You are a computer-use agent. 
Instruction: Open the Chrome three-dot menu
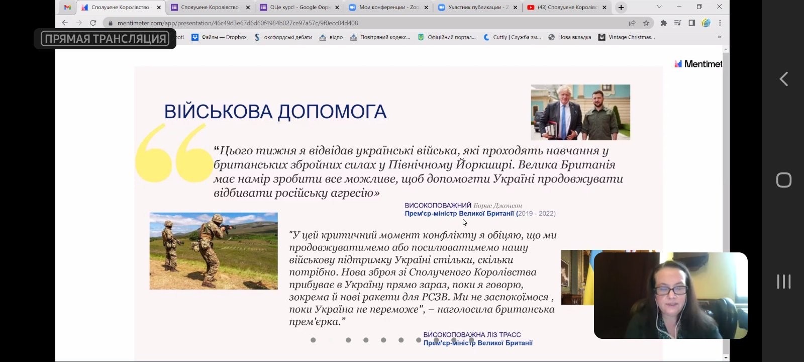pos(720,23)
